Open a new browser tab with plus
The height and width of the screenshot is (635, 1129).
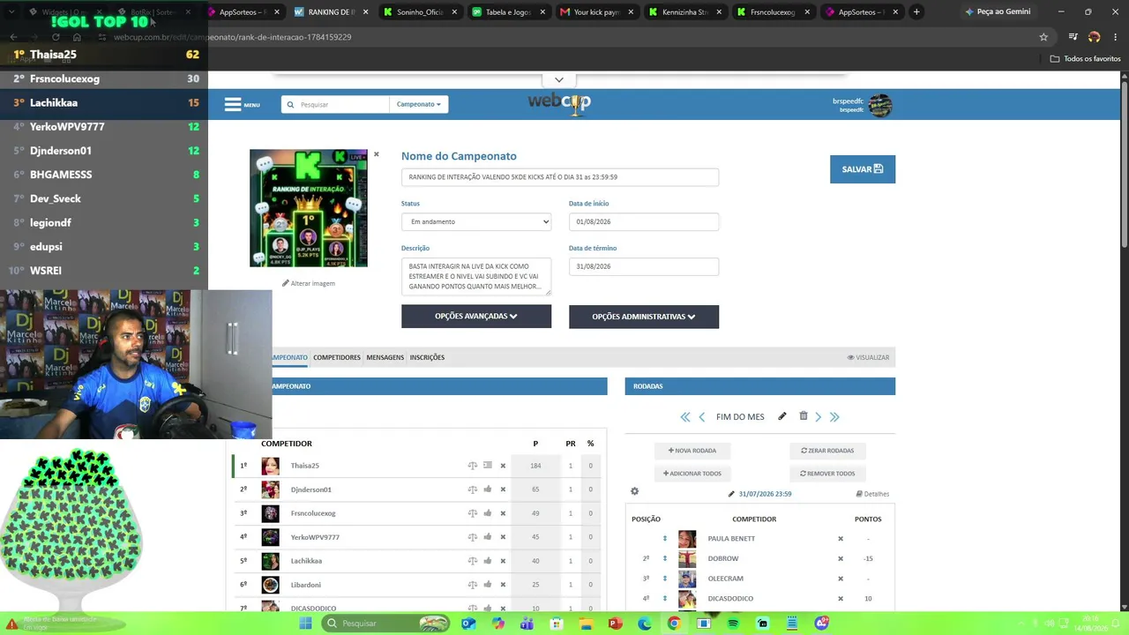point(916,12)
